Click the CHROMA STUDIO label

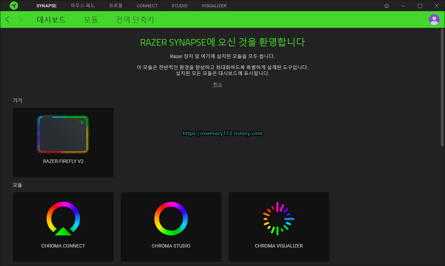(x=171, y=246)
